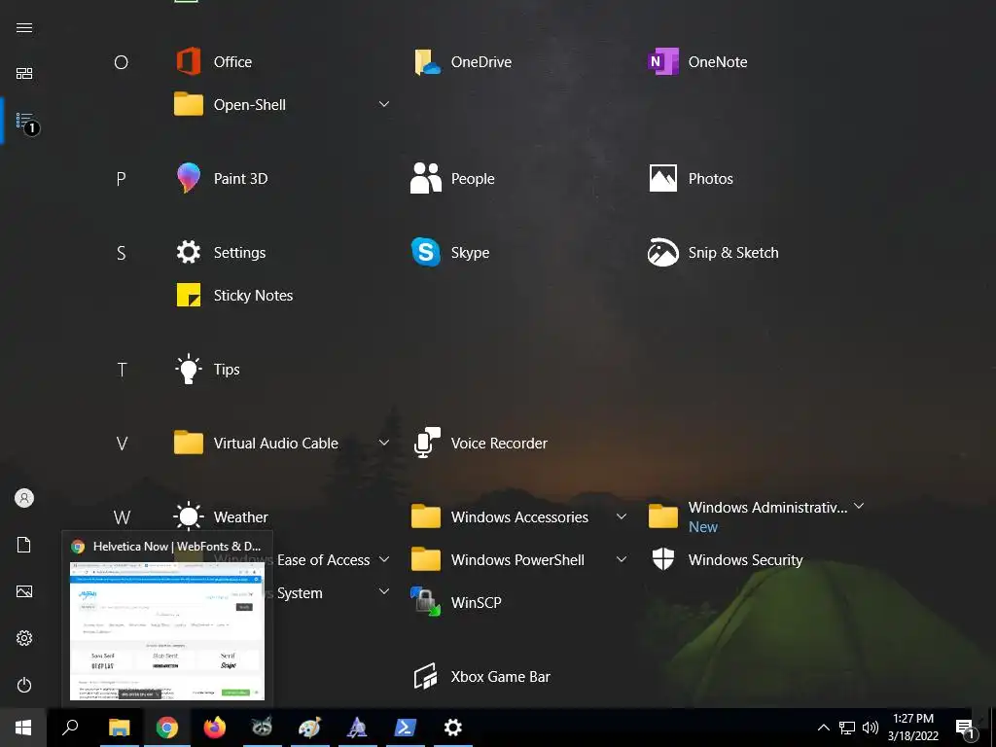Open Settings from the S group
The height and width of the screenshot is (747, 996).
point(221,252)
